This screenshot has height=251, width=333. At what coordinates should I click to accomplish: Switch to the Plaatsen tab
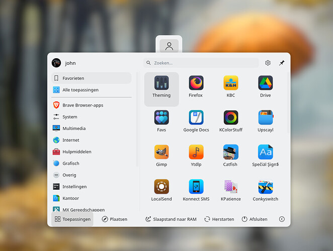click(x=115, y=219)
